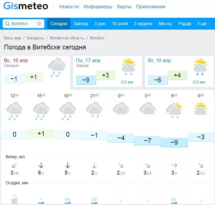Open the 10 дней forecast tab
This screenshot has height=205, width=215.
pos(120,24)
